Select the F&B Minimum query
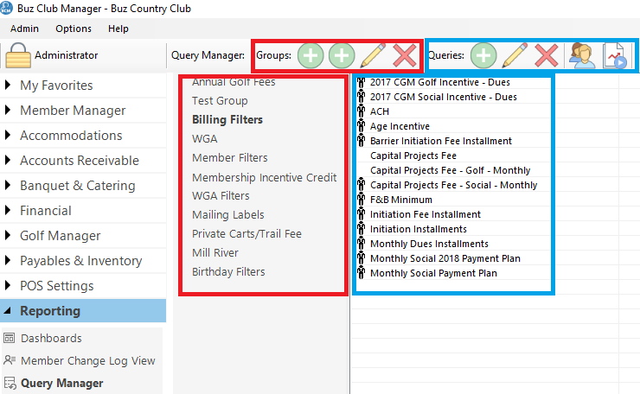 point(400,200)
